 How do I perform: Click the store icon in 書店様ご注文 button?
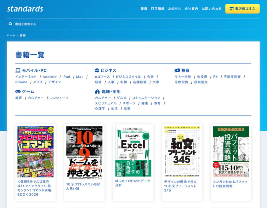click(231, 9)
